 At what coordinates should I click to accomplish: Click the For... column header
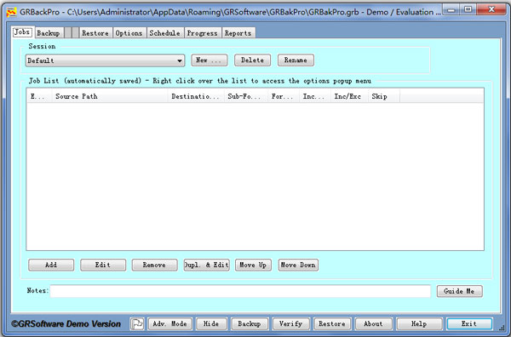click(284, 96)
